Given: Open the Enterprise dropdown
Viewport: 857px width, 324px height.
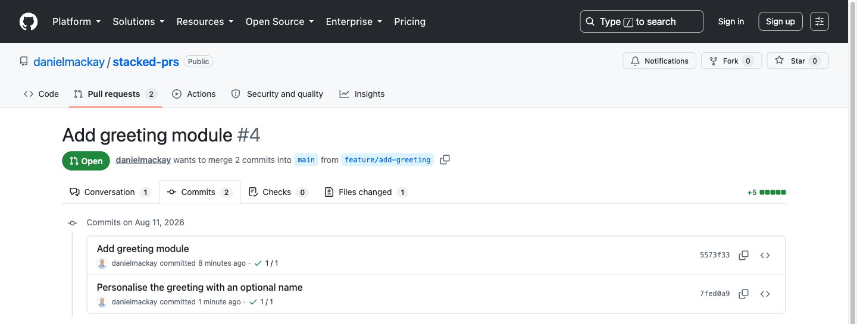Looking at the screenshot, I should point(354,21).
